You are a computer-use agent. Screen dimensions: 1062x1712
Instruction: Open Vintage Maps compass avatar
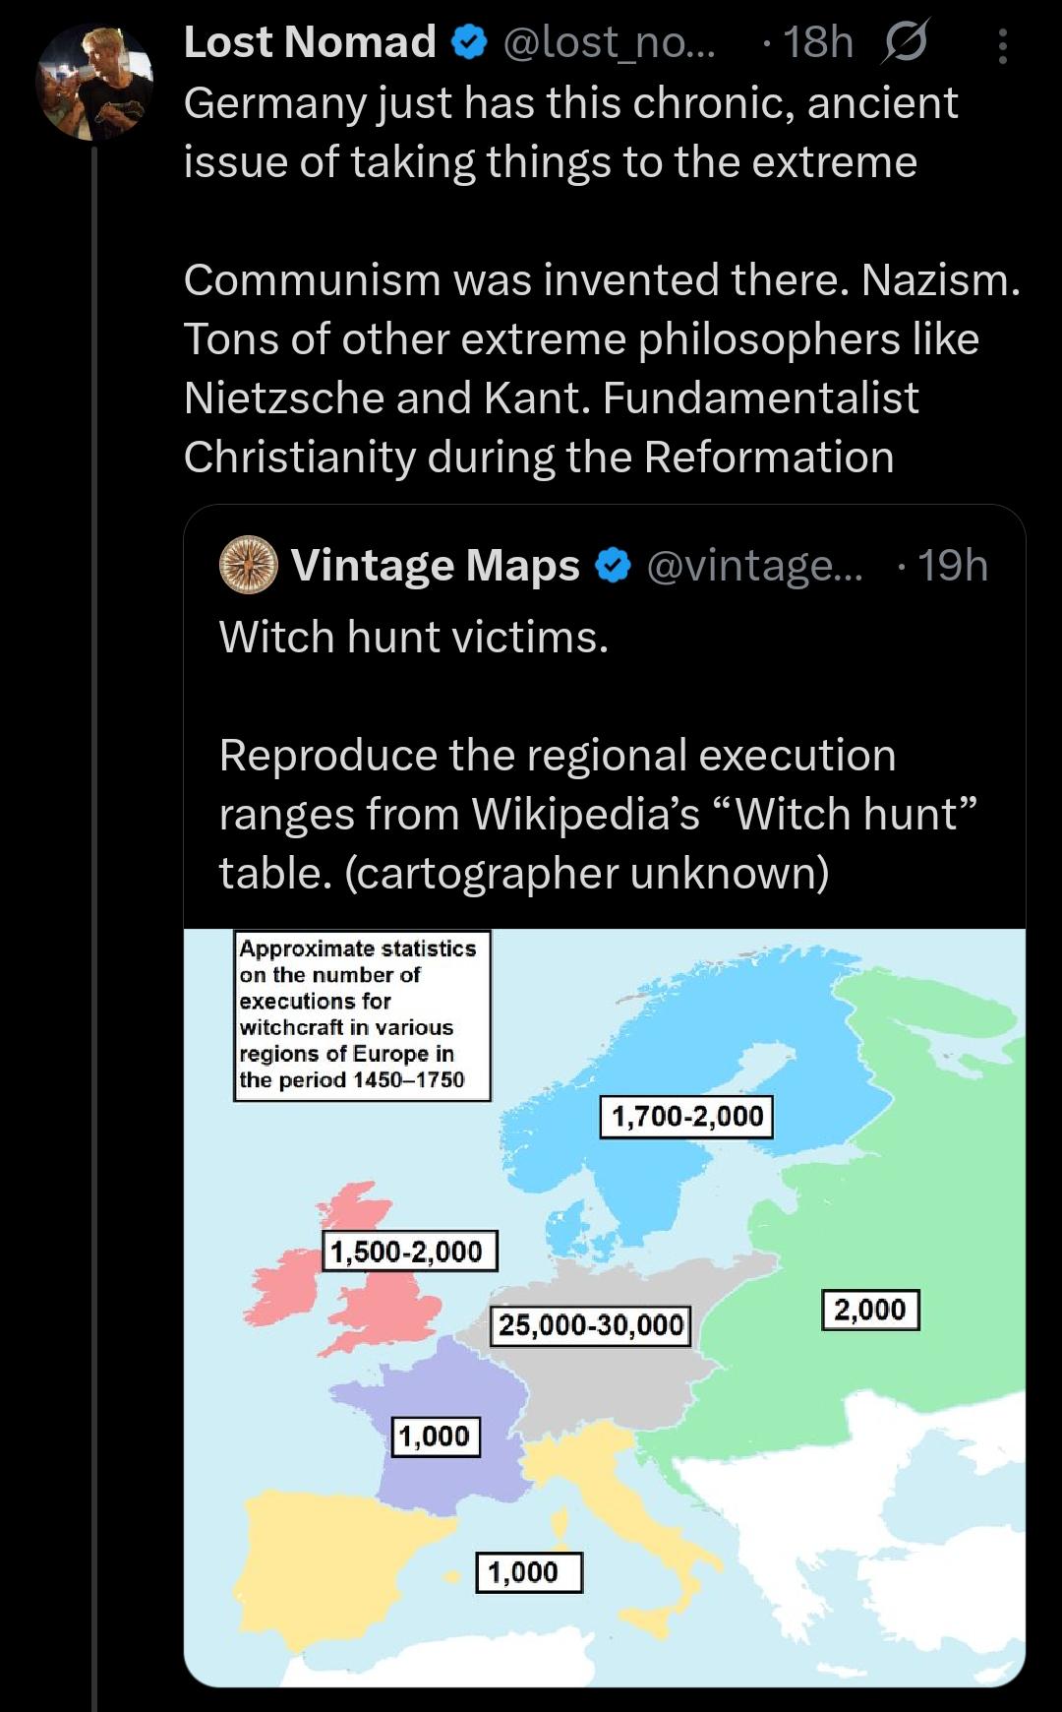(248, 565)
